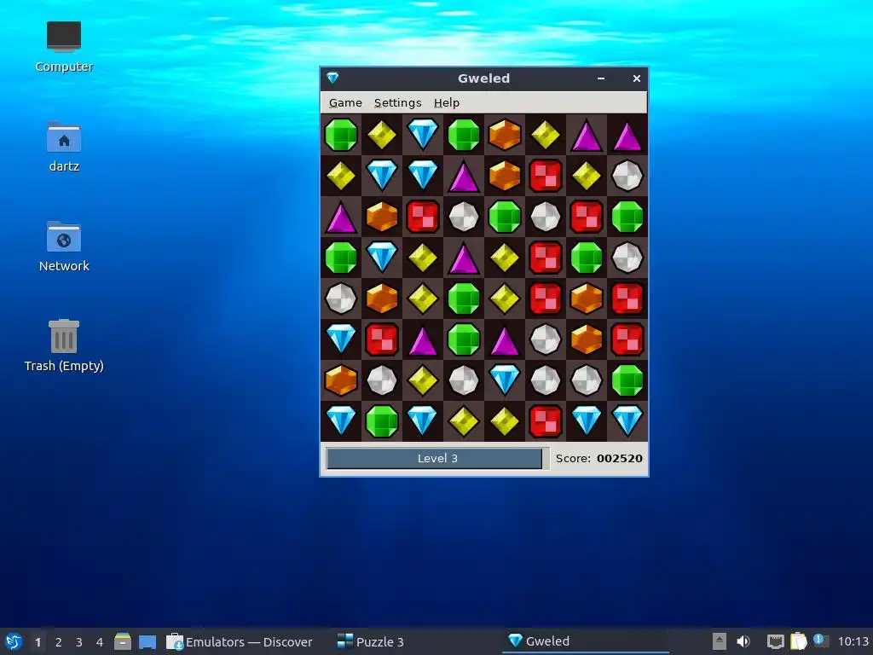Click the show desktop icon in taskbar
The image size is (873, 655).
click(x=147, y=642)
